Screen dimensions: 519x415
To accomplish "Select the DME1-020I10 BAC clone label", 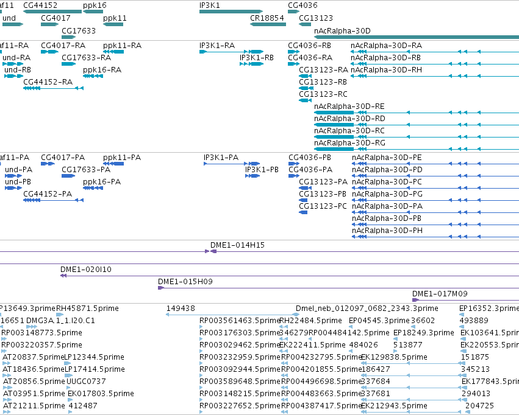I will coord(86,270).
